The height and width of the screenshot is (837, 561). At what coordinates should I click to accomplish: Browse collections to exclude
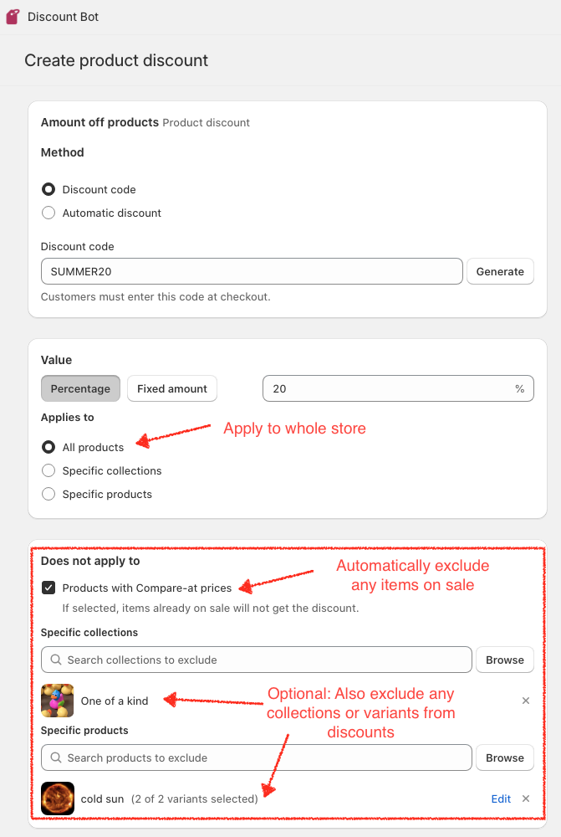[x=505, y=660]
